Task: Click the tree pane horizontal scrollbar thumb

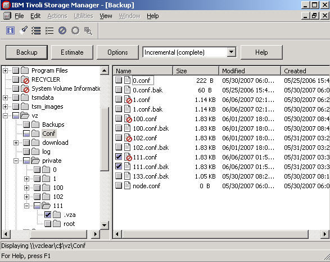Action: pos(58,234)
